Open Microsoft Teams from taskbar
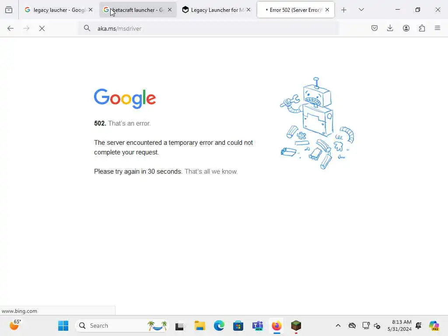 (257, 325)
